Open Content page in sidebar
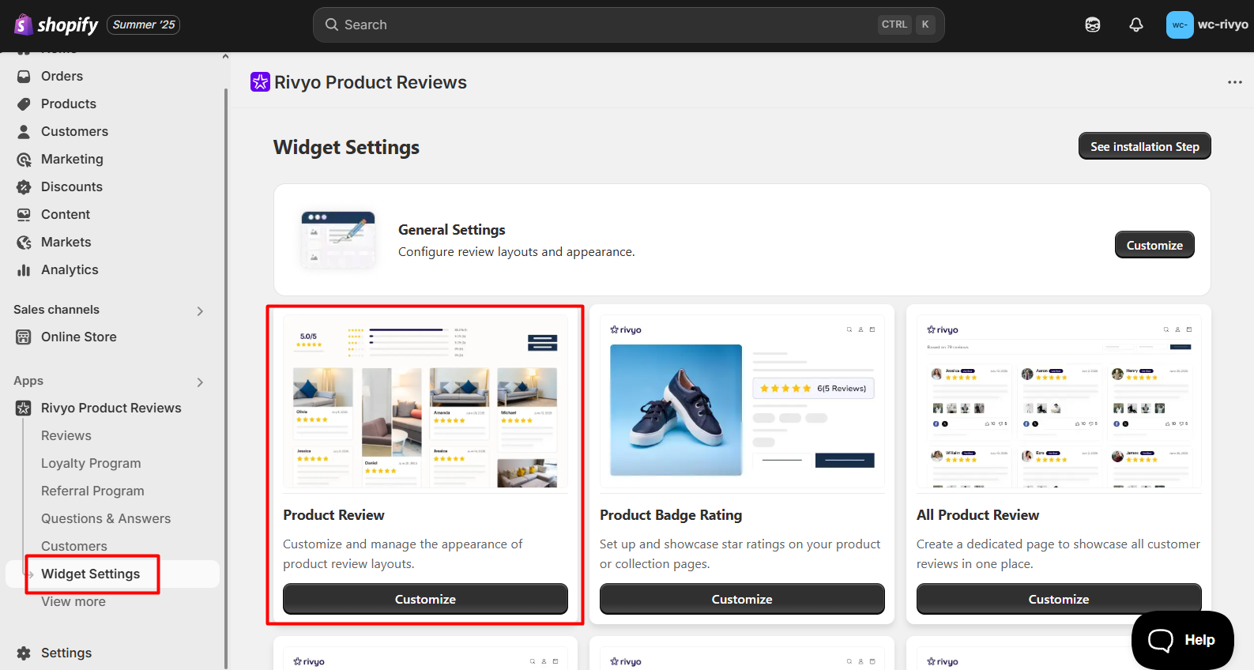Viewport: 1254px width, 670px height. tap(66, 215)
